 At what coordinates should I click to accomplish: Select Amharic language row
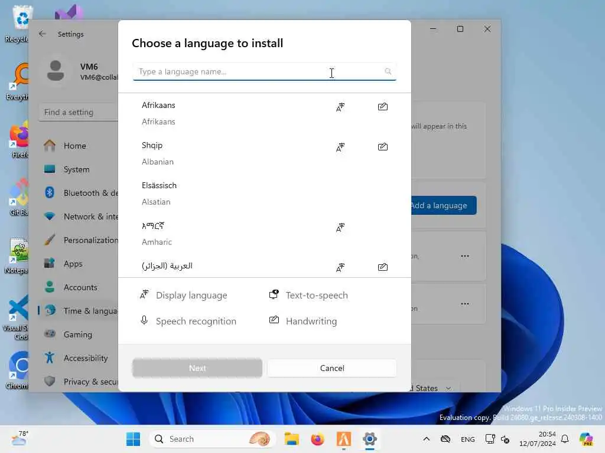click(x=265, y=234)
